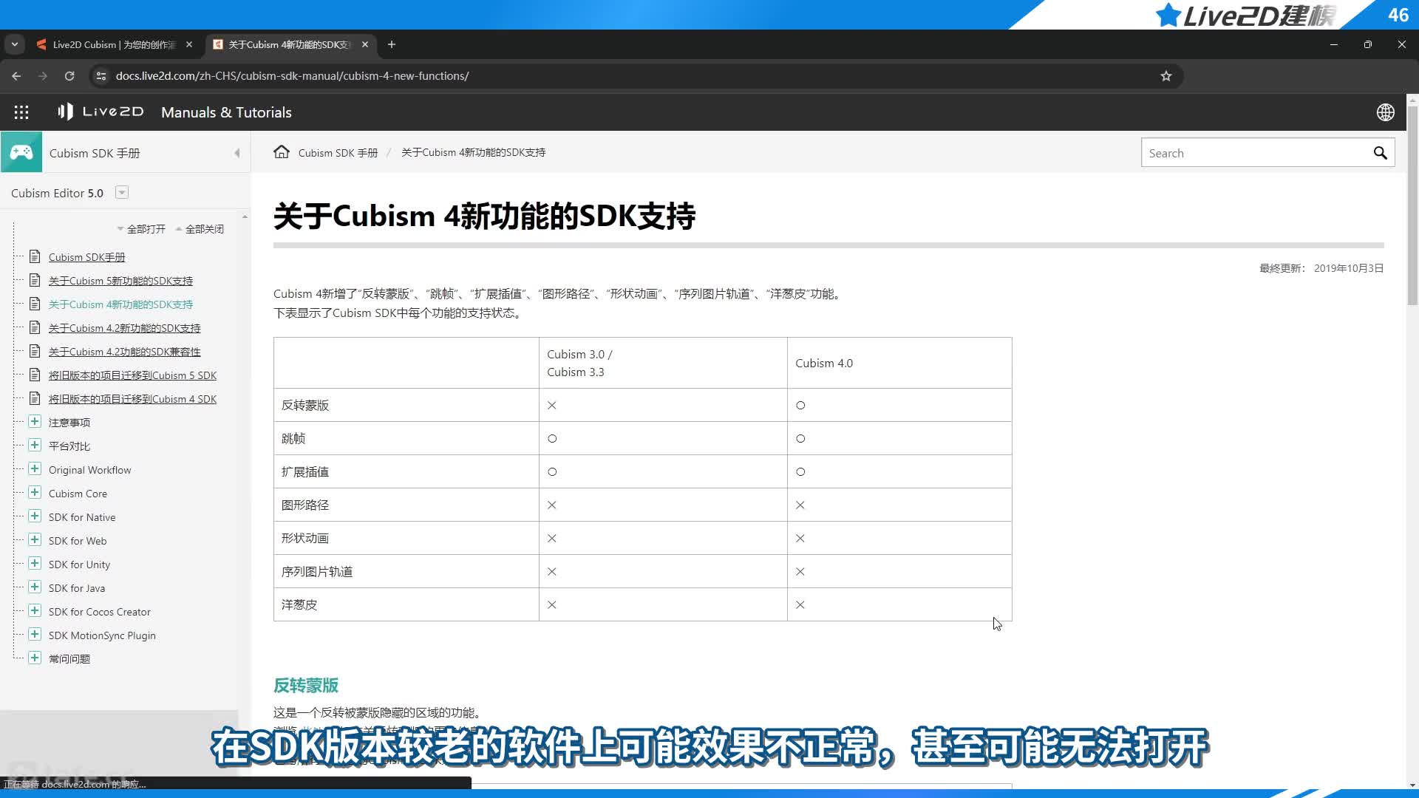The width and height of the screenshot is (1419, 798).
Task: Click the browser back arrow
Action: click(16, 76)
